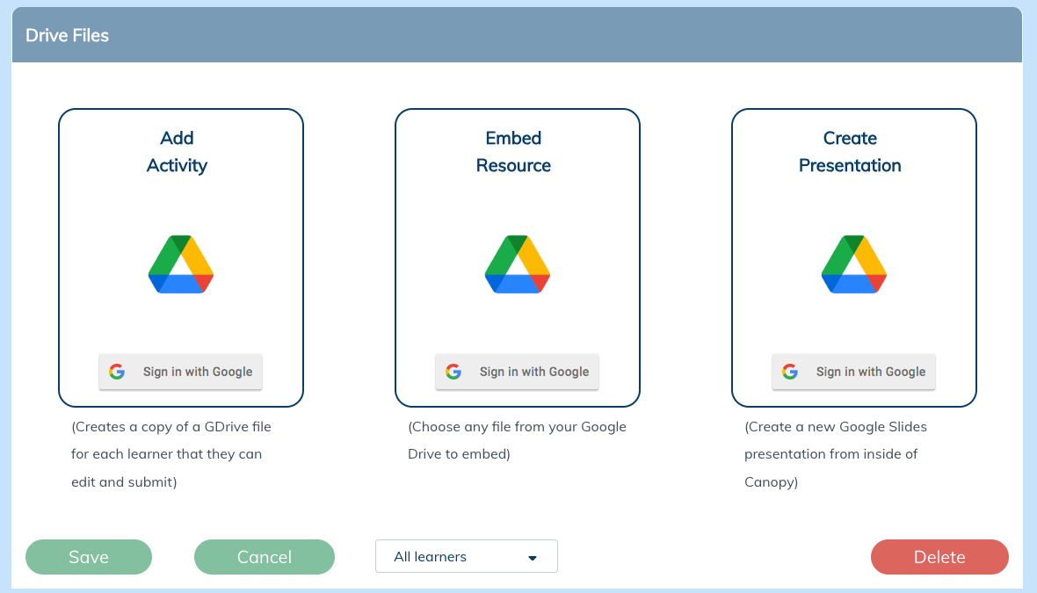Click description 'Choose any file from your Google Drive'
Viewport: 1037px width, 593px height.
tap(517, 440)
